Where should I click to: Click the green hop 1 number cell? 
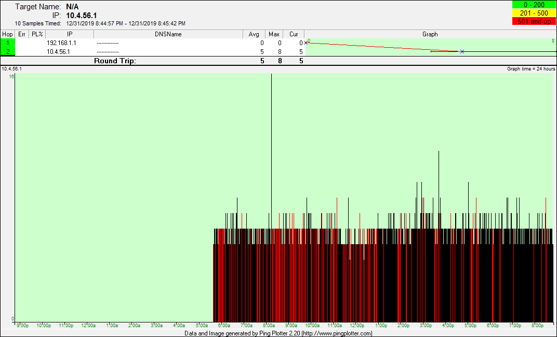pyautogui.click(x=8, y=43)
